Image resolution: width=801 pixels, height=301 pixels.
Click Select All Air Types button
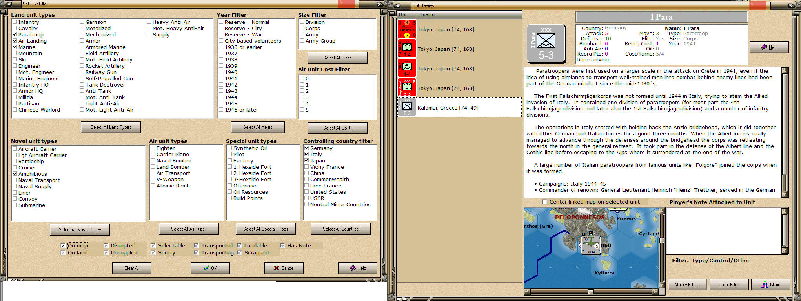189,229
